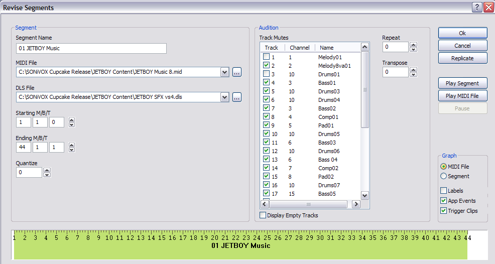Decrease the Transpose value with down arrow

pos(413,75)
